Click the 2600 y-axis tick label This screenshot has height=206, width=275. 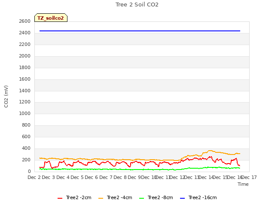(25, 21)
